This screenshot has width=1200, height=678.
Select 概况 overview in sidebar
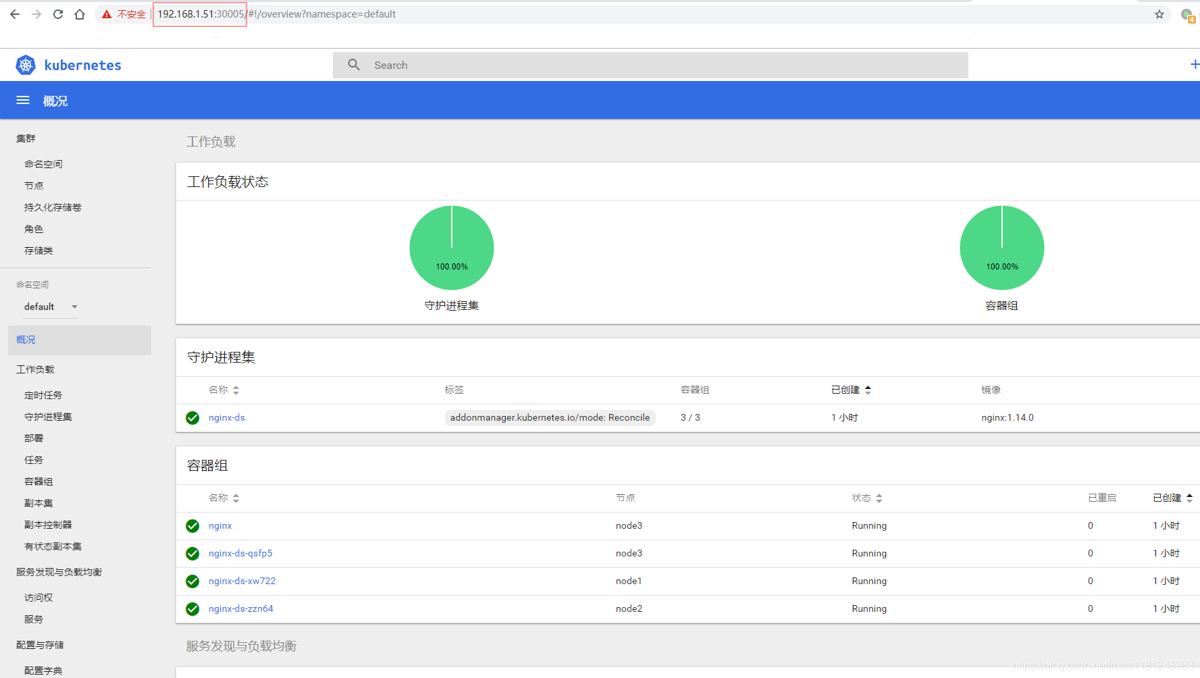coord(80,340)
